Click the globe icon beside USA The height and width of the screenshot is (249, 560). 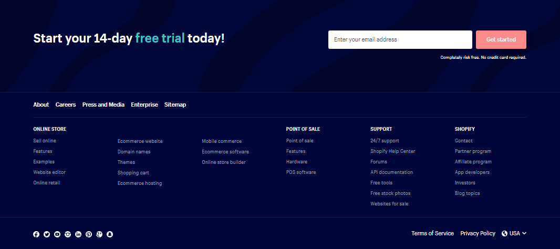pyautogui.click(x=505, y=233)
